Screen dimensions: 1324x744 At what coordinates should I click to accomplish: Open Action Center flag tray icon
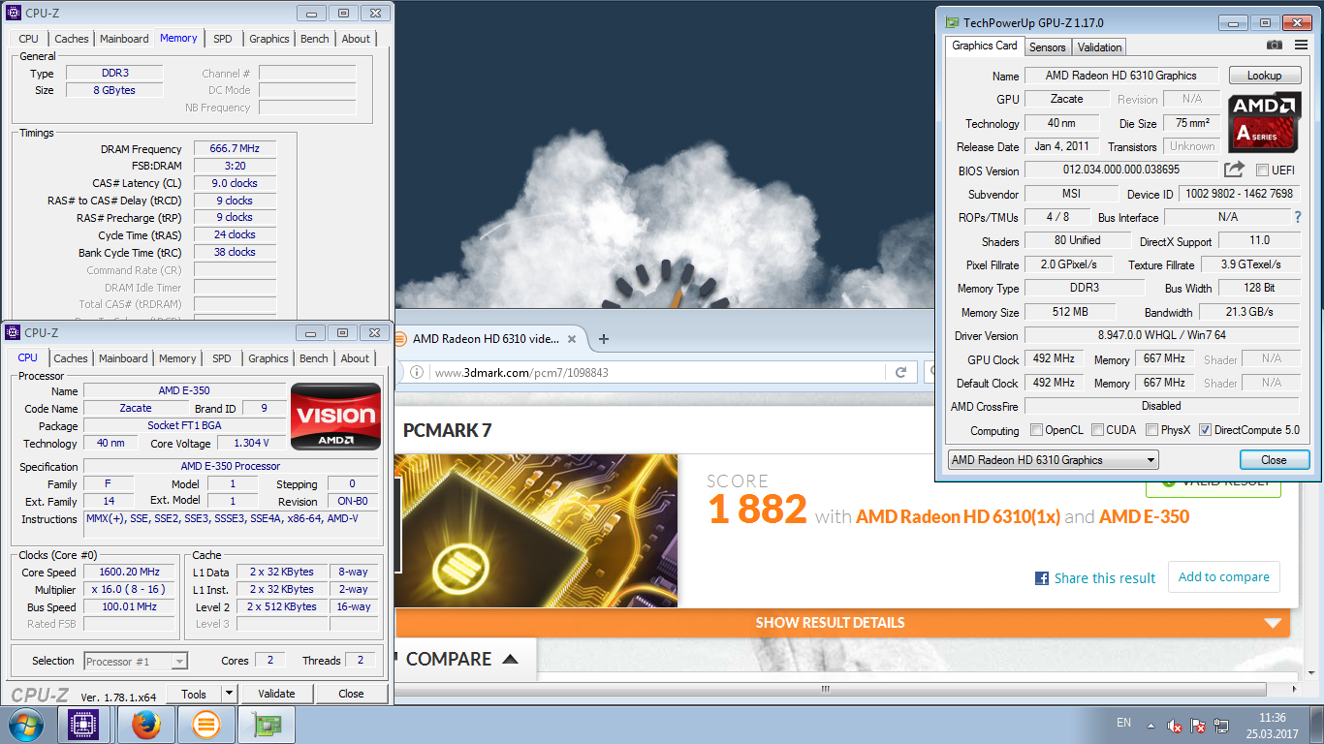[1198, 725]
